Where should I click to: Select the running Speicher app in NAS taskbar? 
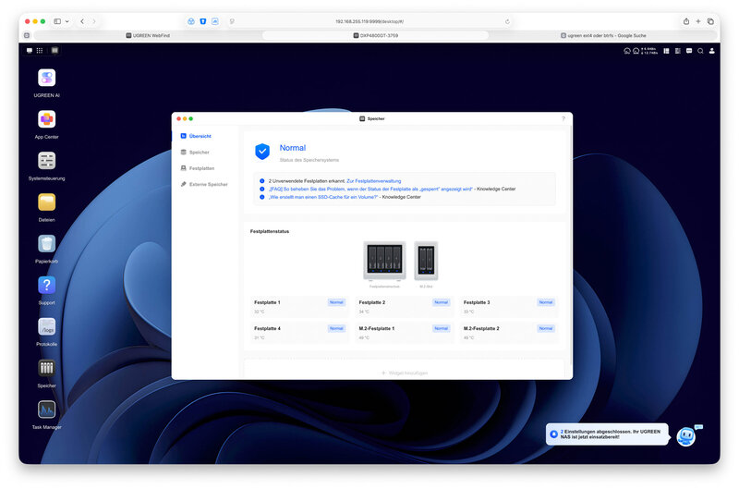click(55, 51)
